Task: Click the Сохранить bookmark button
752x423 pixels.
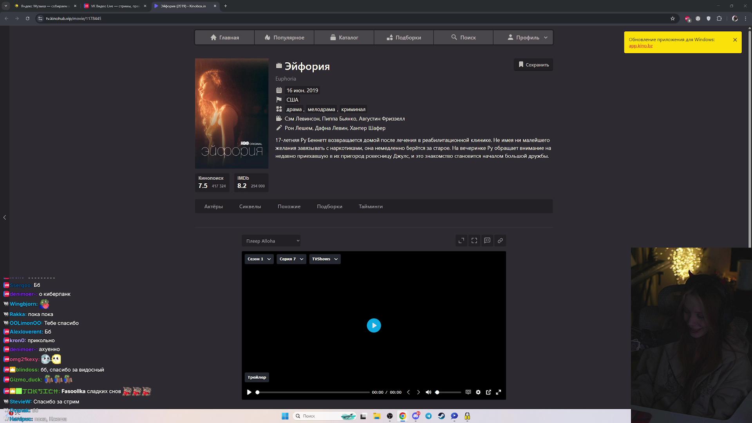Action: (x=533, y=65)
